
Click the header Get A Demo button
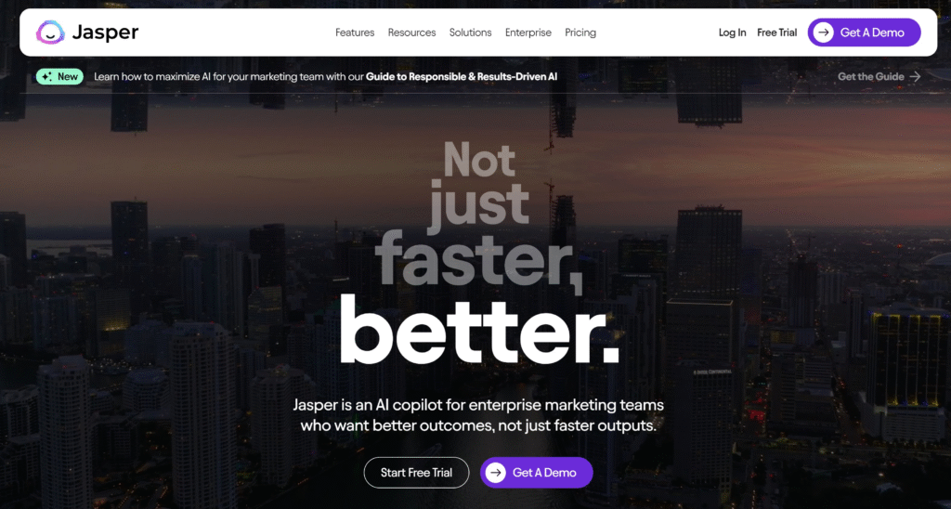864,33
